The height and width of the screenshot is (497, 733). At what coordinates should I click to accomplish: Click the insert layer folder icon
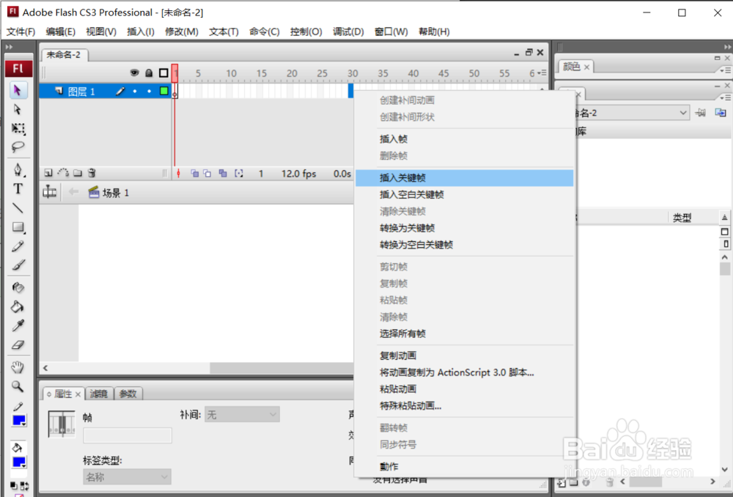click(78, 174)
